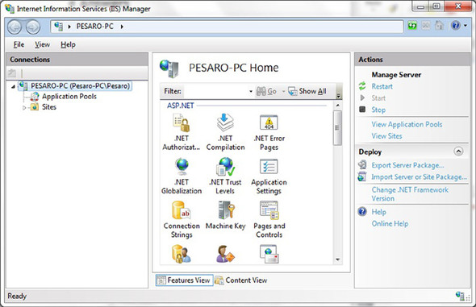
Task: Open the .NET Error Pages feature
Action: (269, 132)
